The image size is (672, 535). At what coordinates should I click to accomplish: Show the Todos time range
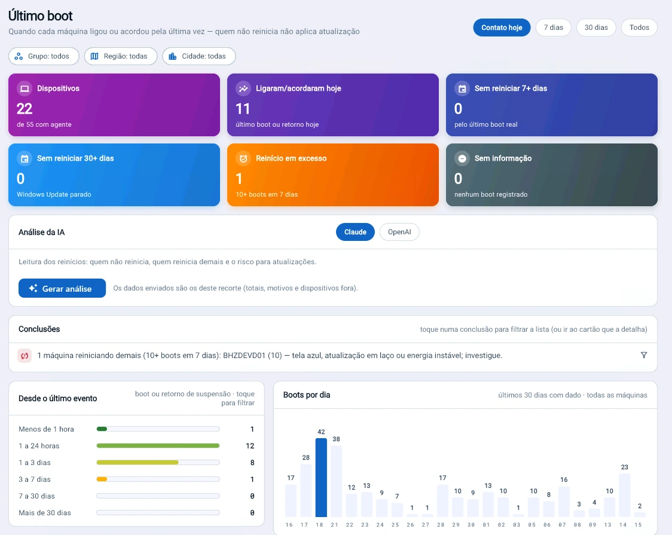click(x=639, y=27)
